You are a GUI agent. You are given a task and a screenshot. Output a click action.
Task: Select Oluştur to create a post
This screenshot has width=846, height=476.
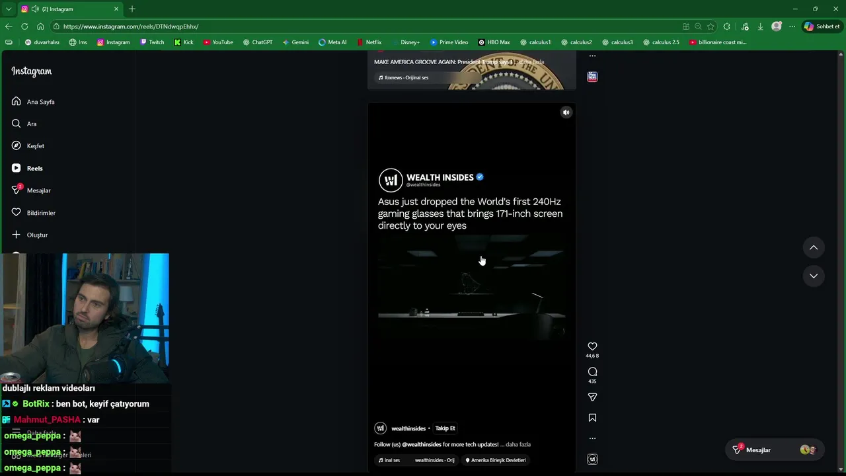point(30,235)
